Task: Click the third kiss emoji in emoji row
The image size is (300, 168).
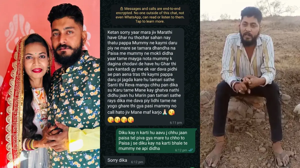Action: (x=124, y=120)
